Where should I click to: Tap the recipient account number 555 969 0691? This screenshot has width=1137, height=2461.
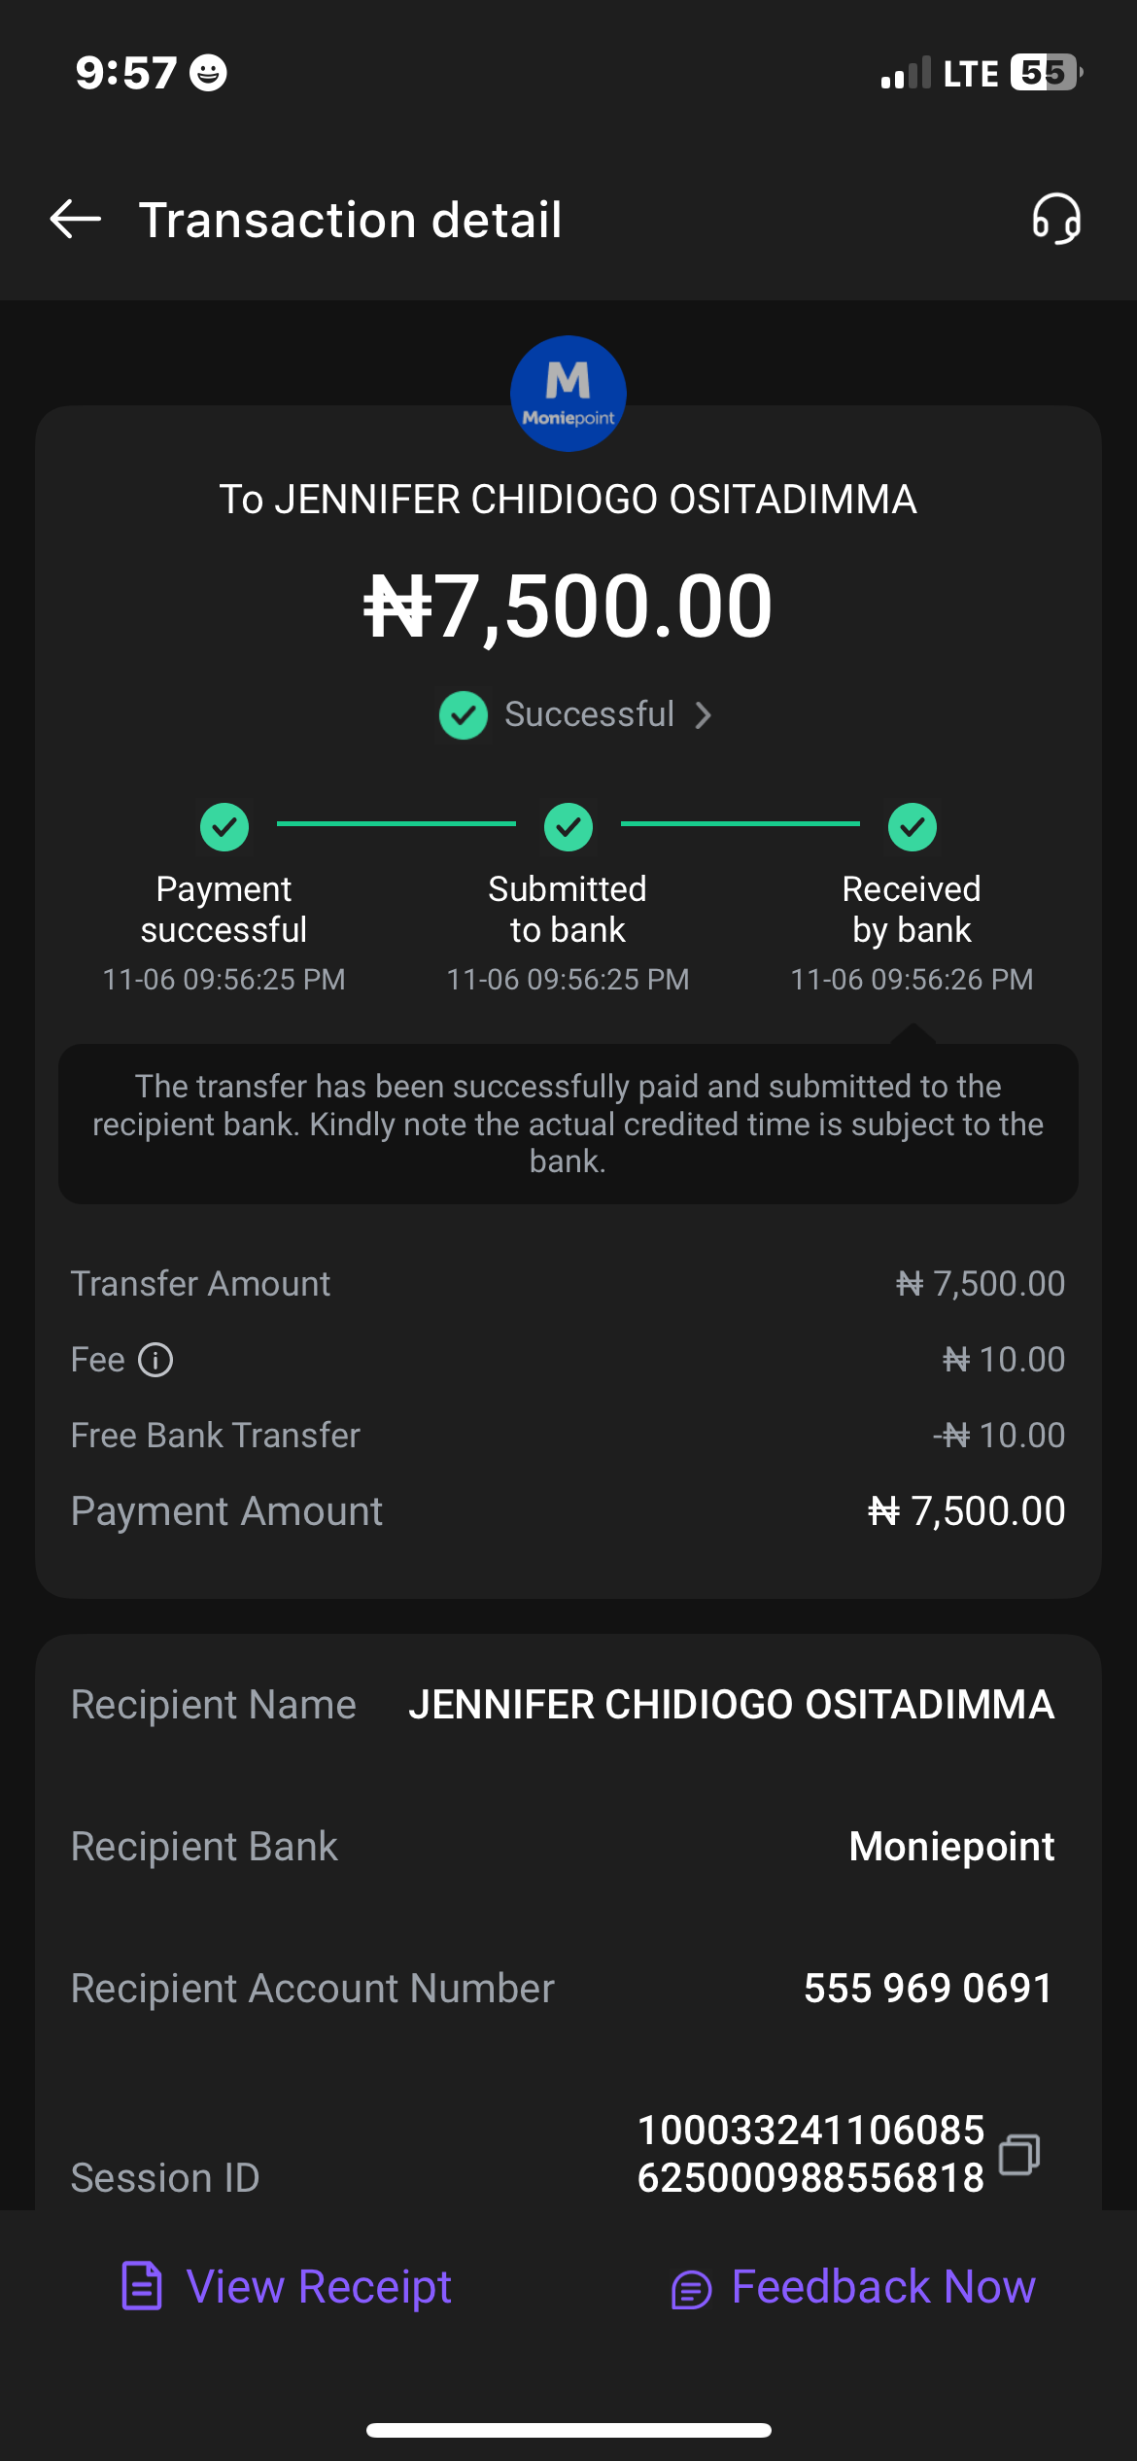[x=928, y=1989]
